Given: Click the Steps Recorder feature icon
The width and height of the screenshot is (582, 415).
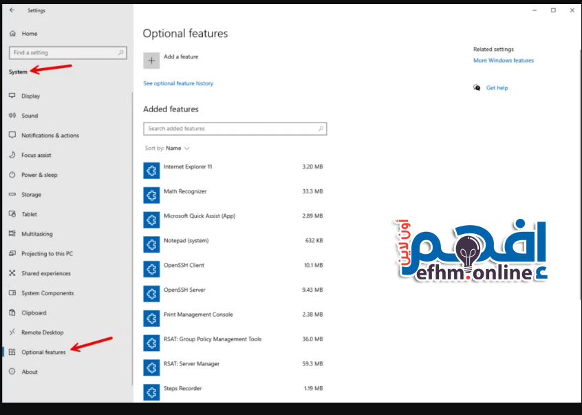Looking at the screenshot, I should click(x=151, y=392).
